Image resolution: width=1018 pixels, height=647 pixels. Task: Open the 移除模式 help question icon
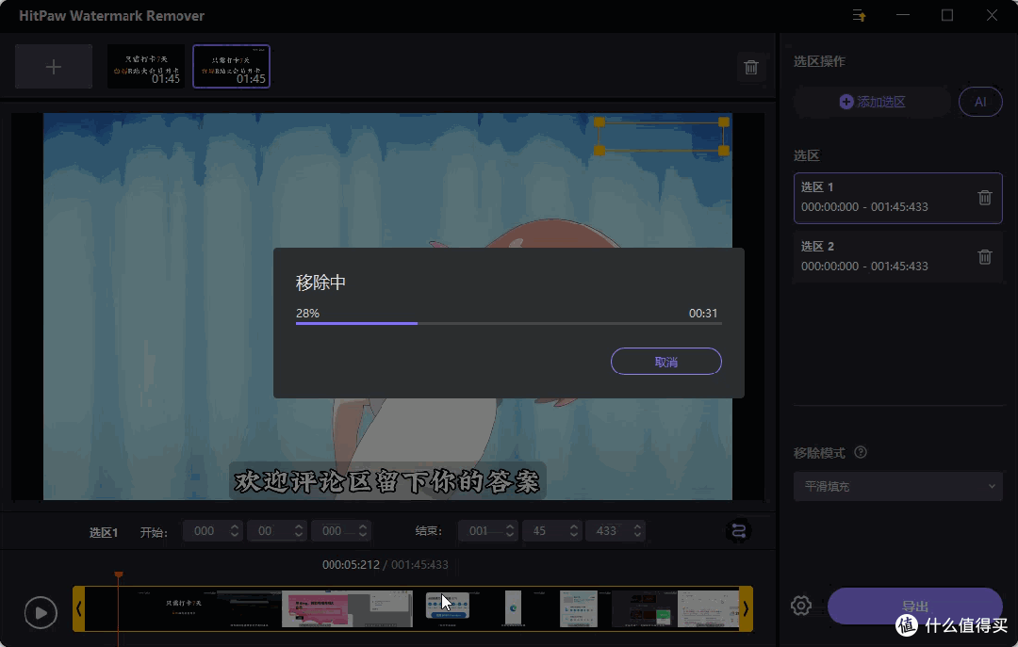(861, 452)
